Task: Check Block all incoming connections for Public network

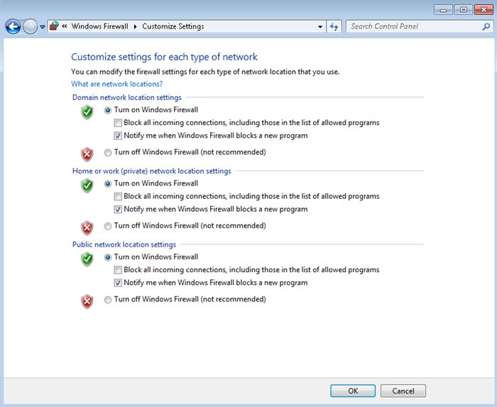Action: click(x=118, y=270)
